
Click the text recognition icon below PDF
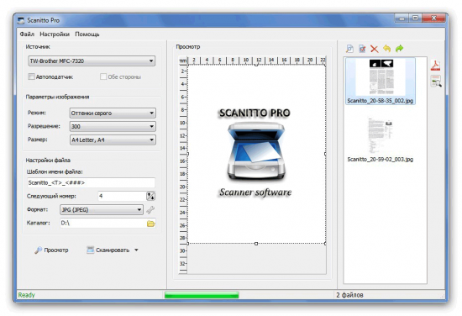pos(436,81)
